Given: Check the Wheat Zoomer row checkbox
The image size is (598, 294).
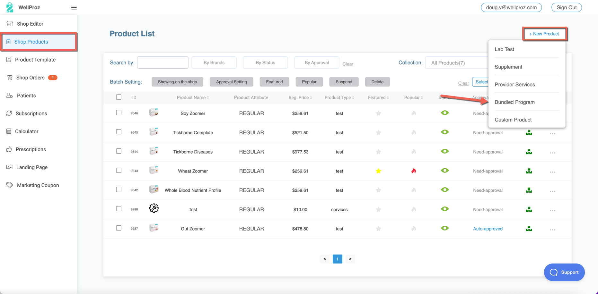Looking at the screenshot, I should point(119,170).
